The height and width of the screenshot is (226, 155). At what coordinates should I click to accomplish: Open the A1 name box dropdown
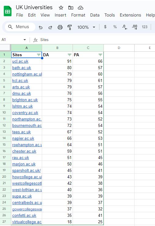click(x=25, y=40)
